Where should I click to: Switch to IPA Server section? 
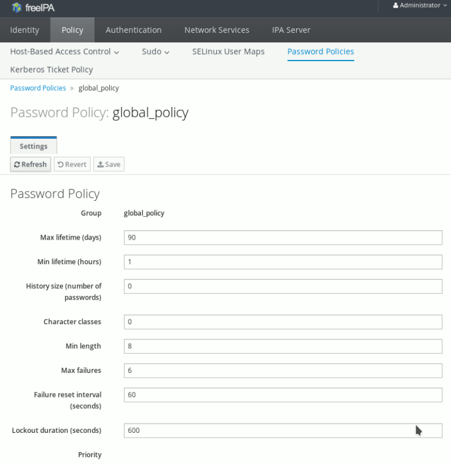point(291,30)
